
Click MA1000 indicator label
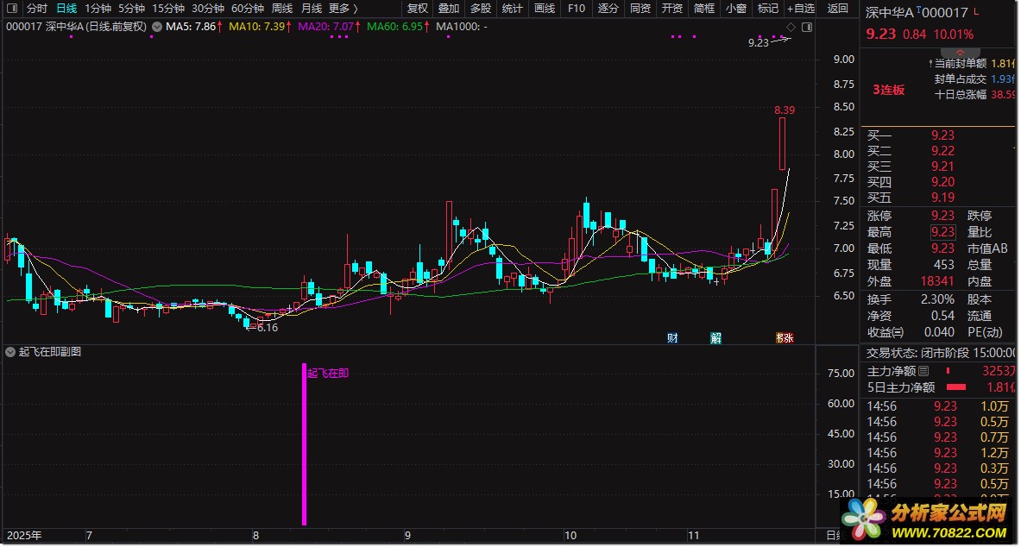[x=462, y=27]
